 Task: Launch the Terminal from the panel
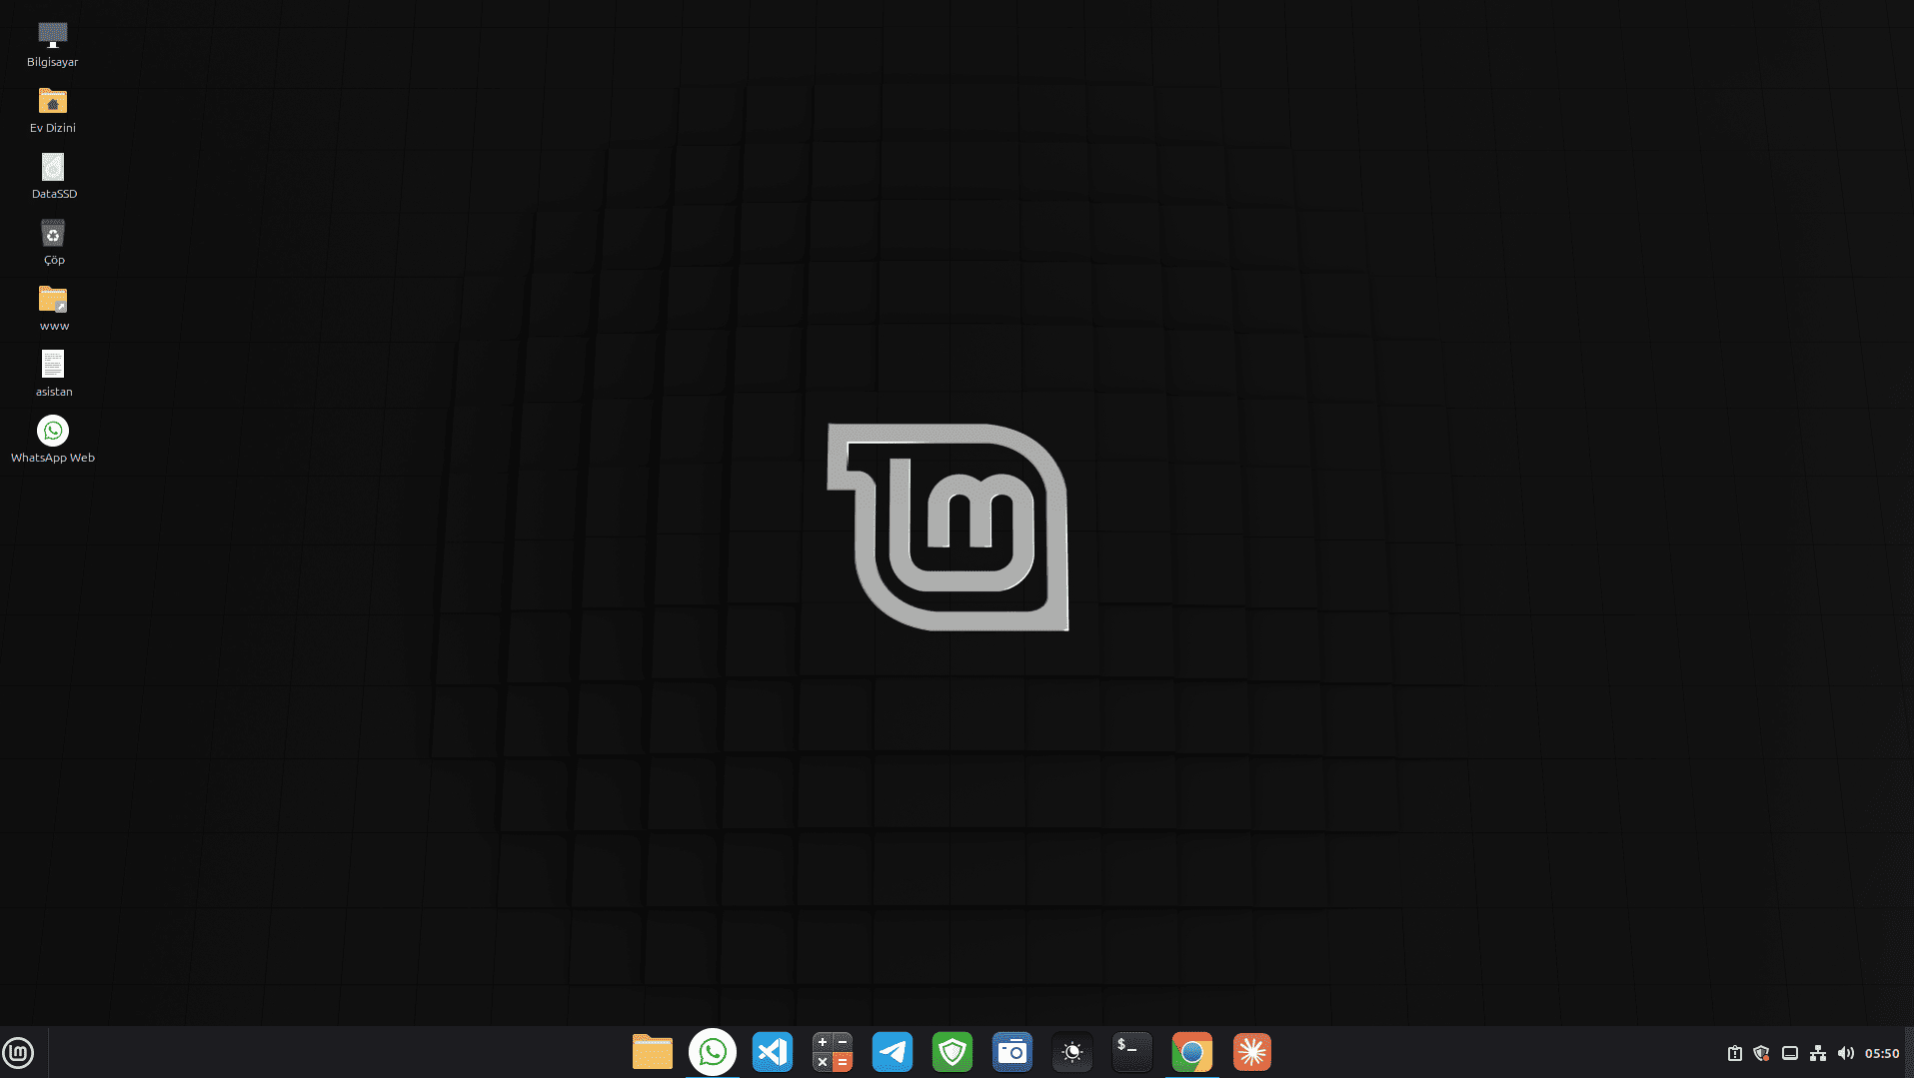click(x=1132, y=1052)
